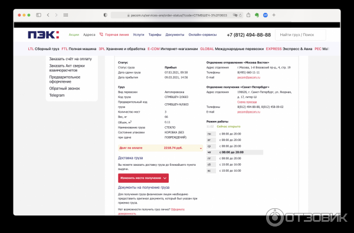This screenshot has width=354, height=233.
Task: Click the Сейчас открыто status text
Action: click(x=228, y=127)
